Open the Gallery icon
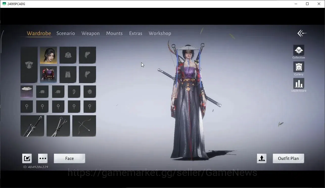 pos(298,67)
